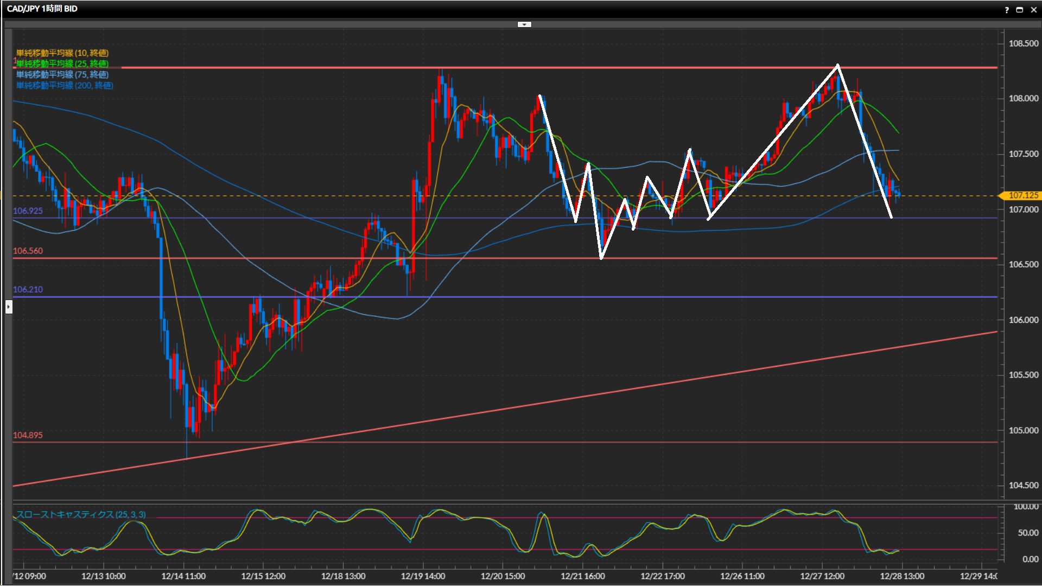
Task: Select the 104.895 horizontal line label
Action: pyautogui.click(x=28, y=435)
